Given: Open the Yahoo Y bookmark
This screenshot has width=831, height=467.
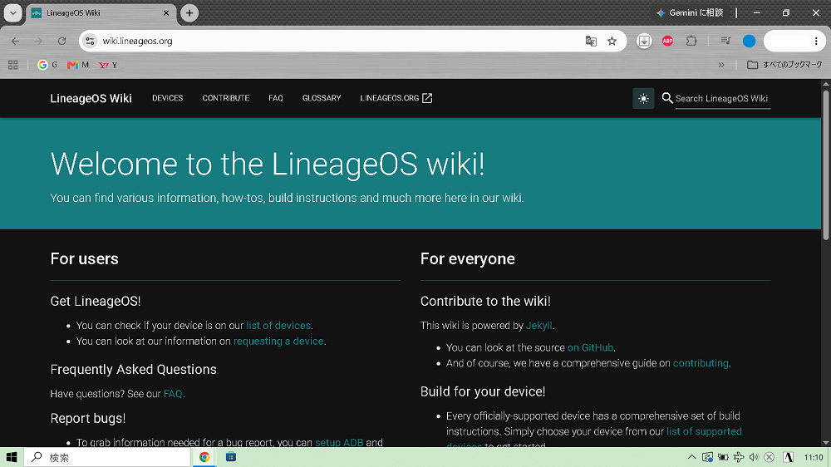Looking at the screenshot, I should 108,65.
